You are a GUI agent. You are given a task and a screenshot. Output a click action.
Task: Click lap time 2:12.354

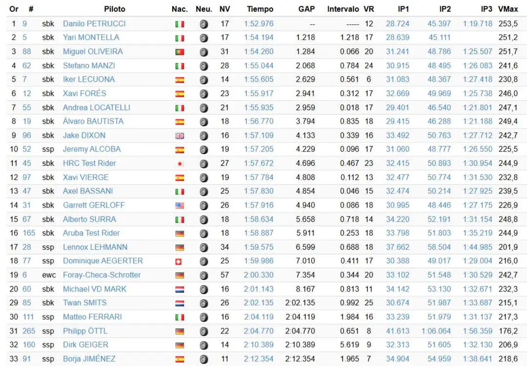[259, 359]
